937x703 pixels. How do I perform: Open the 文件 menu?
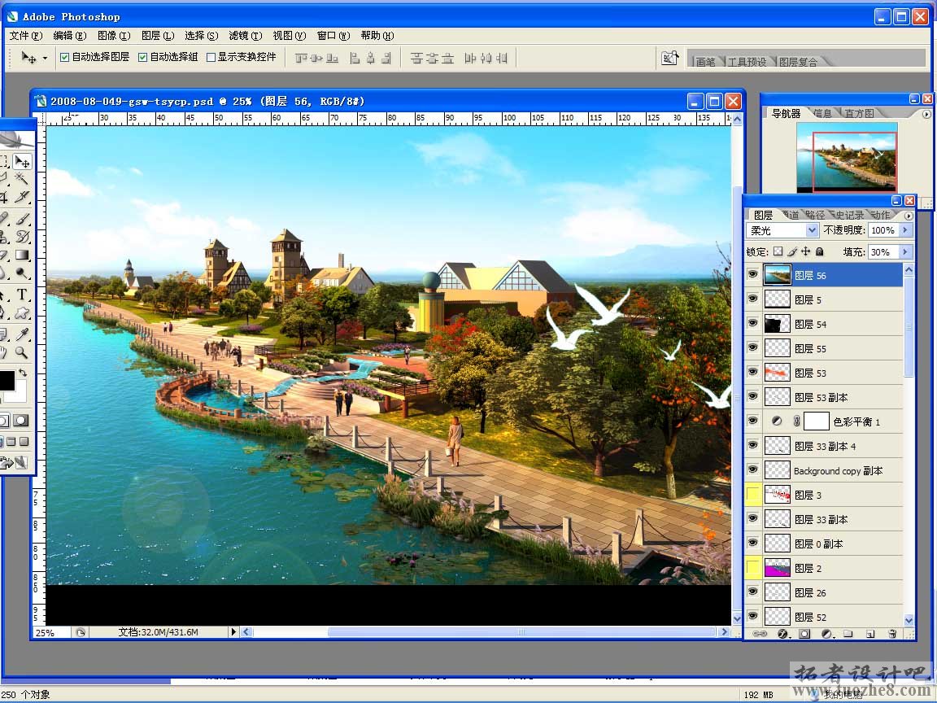click(26, 36)
